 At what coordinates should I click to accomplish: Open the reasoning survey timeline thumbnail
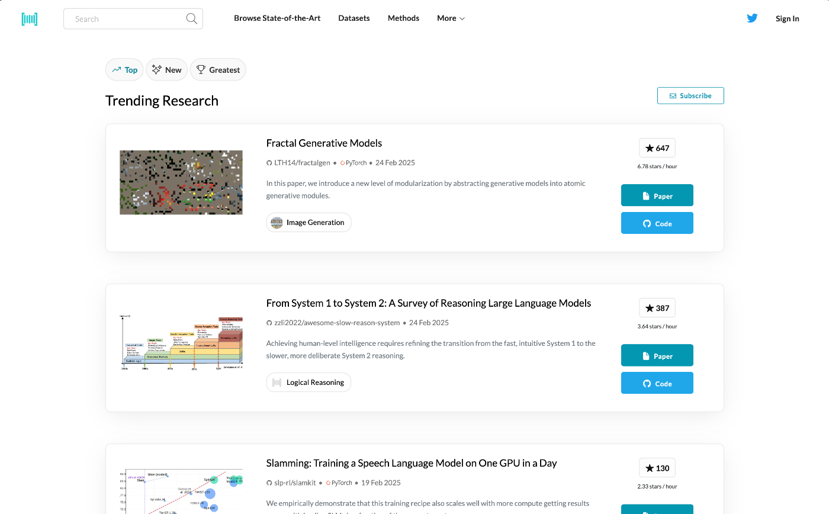point(181,342)
